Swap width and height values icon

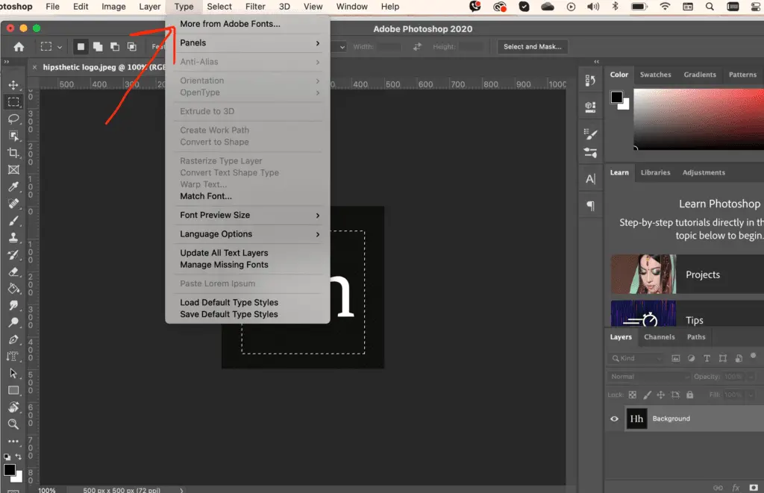pos(417,47)
